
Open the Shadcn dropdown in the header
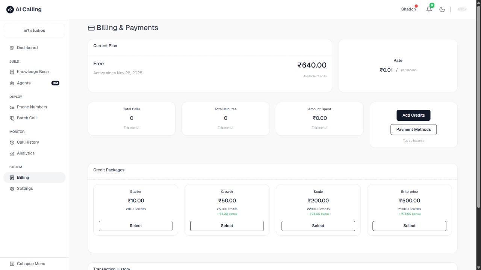click(x=408, y=9)
